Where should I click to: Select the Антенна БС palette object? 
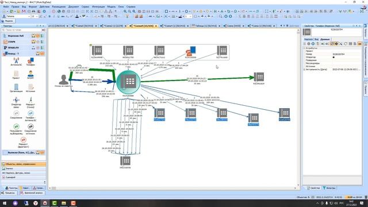click(16, 62)
